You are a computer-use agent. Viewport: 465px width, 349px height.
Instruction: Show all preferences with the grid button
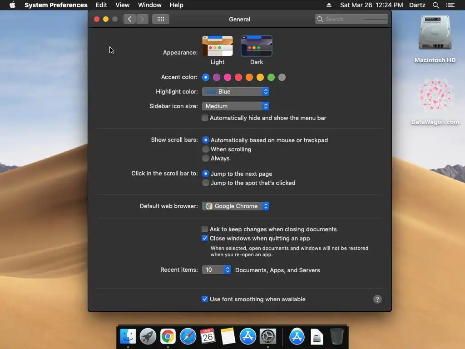point(161,19)
